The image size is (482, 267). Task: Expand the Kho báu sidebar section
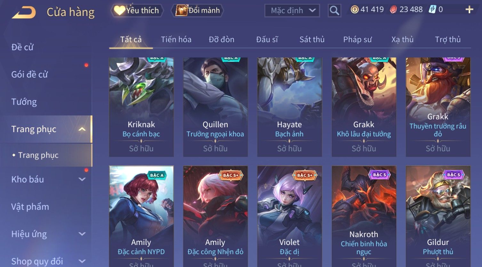coord(82,179)
